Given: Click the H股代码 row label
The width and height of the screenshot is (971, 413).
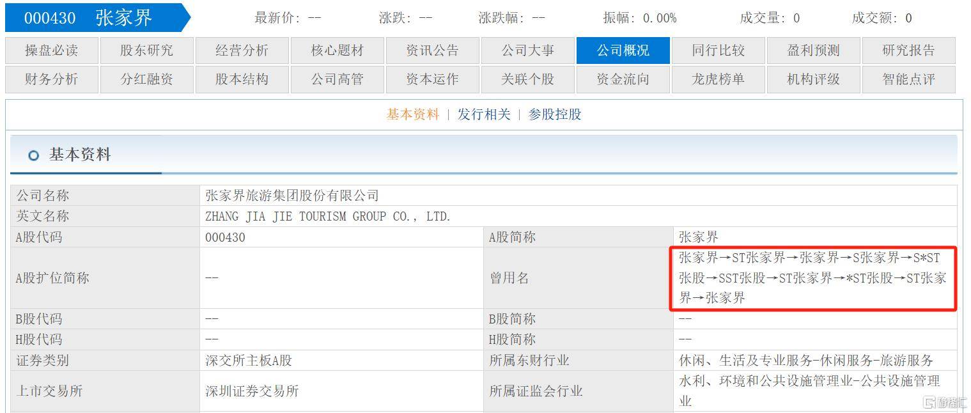Looking at the screenshot, I should tap(39, 339).
